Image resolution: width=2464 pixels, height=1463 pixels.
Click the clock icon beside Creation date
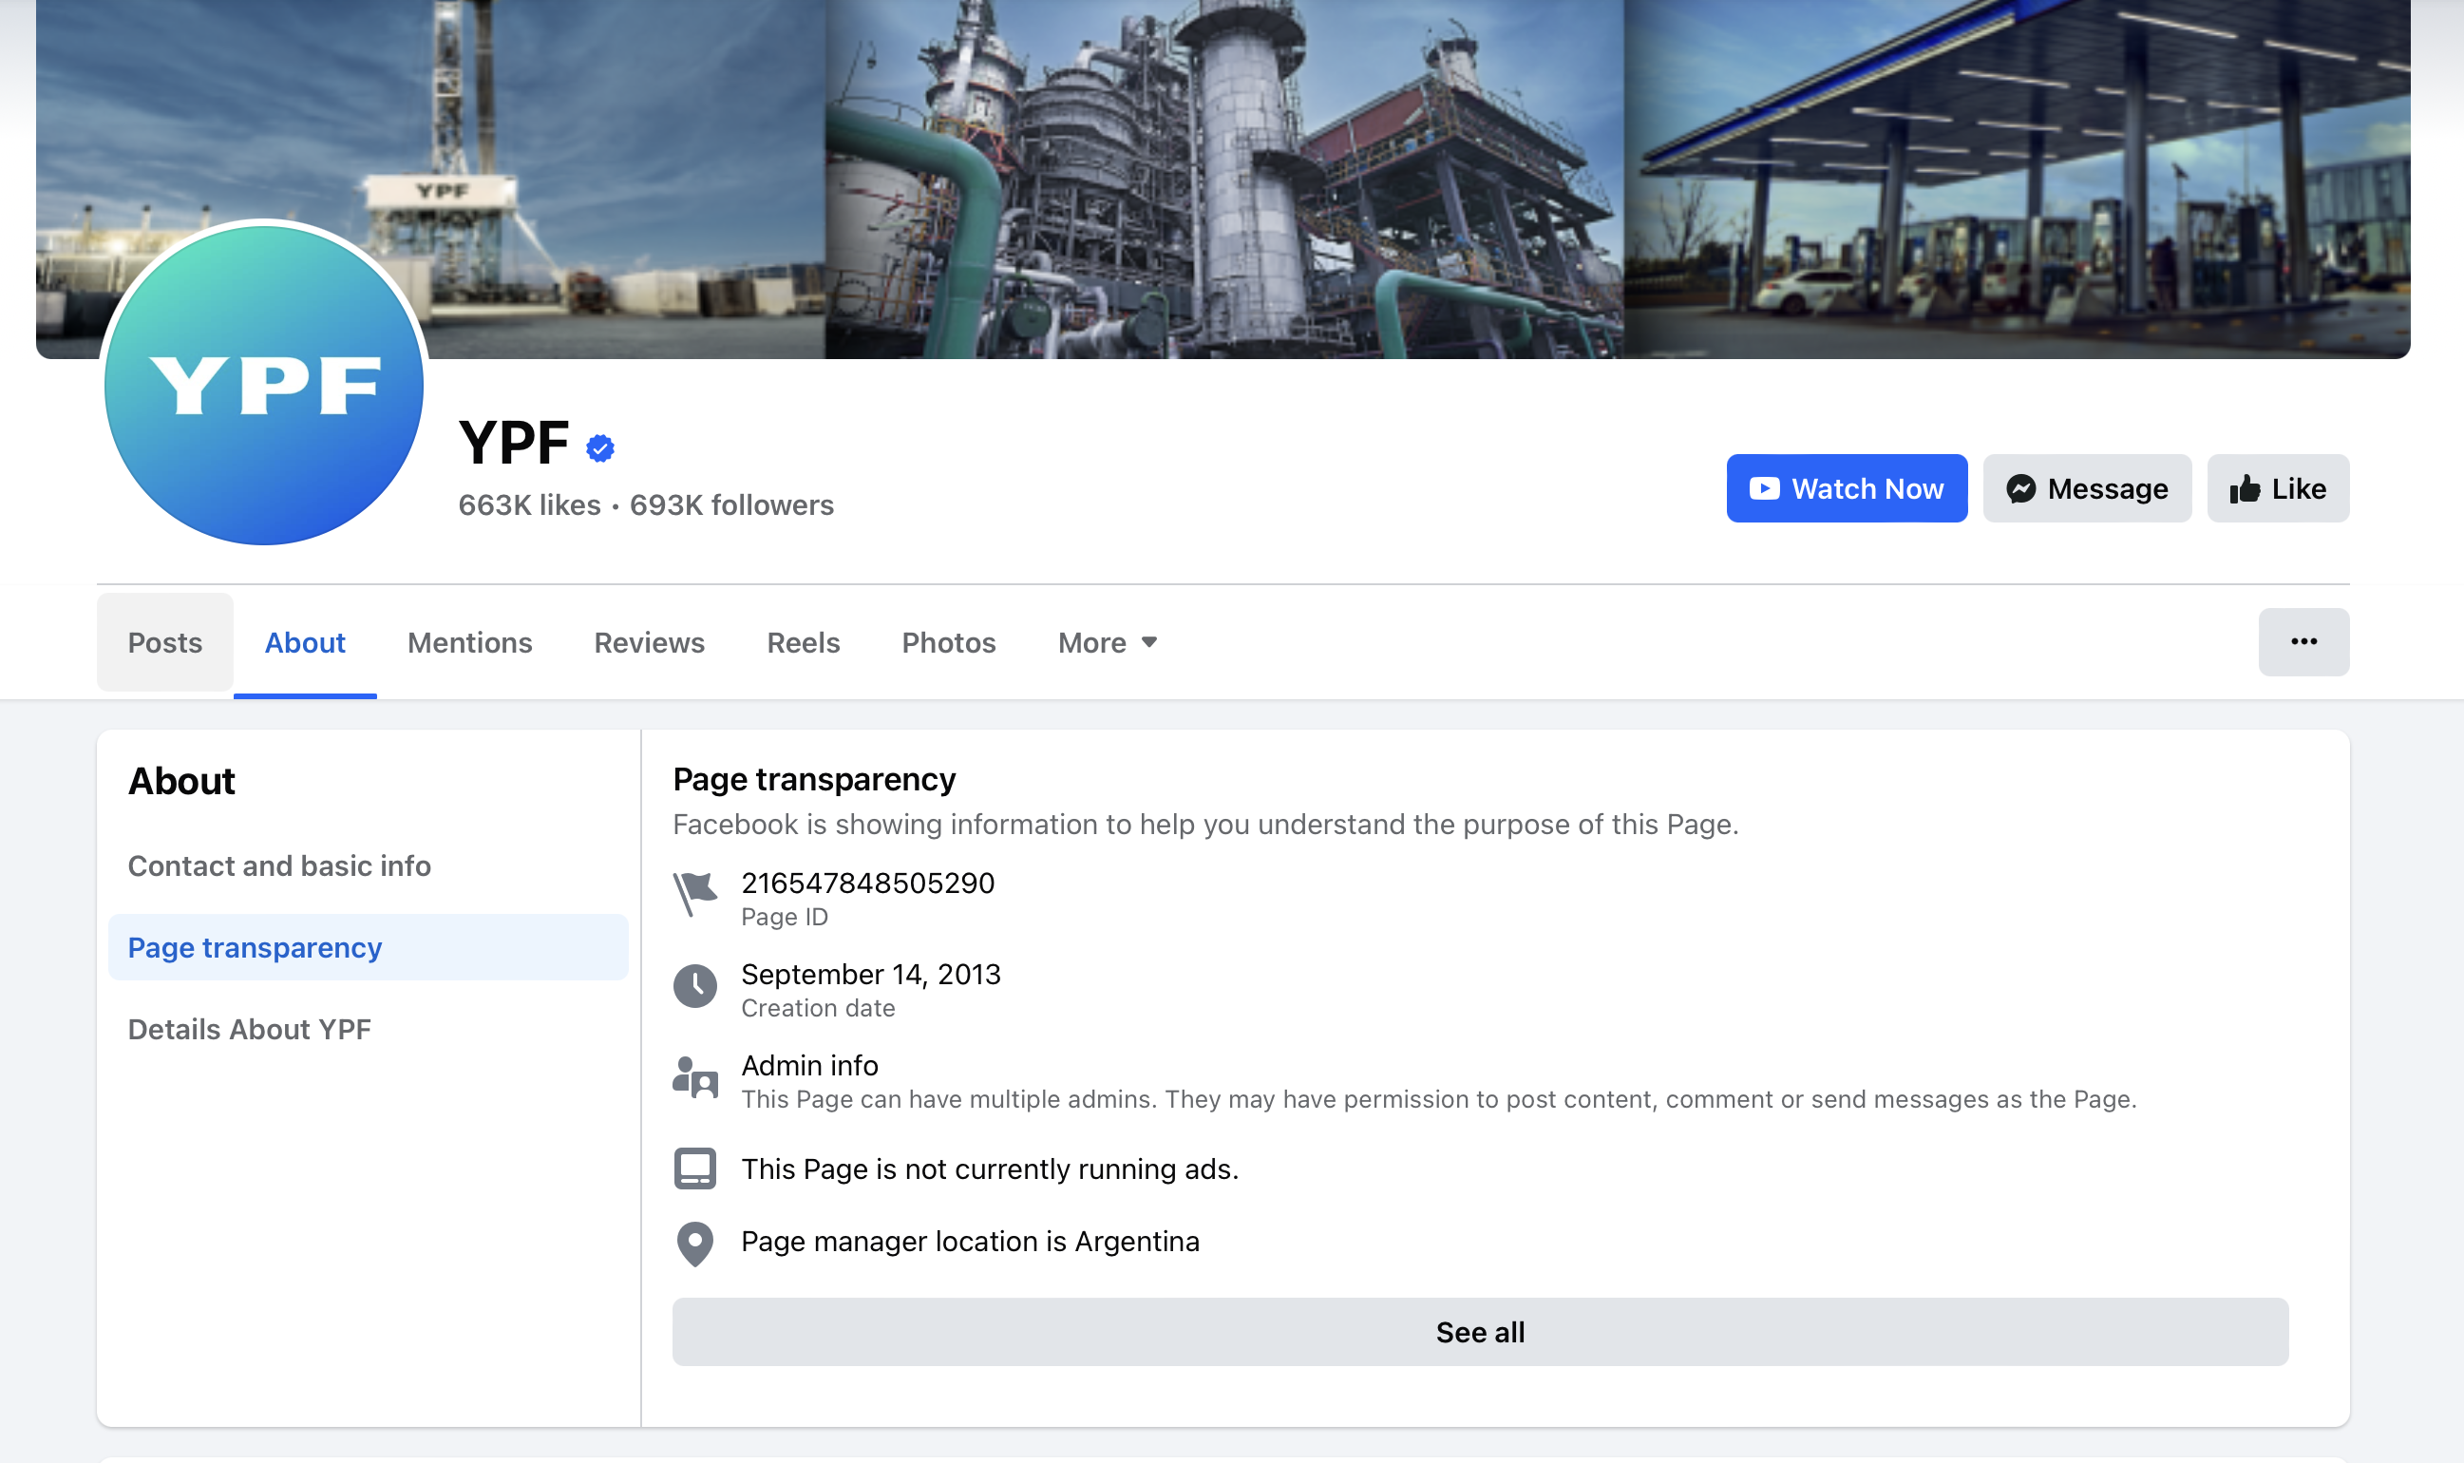[695, 986]
